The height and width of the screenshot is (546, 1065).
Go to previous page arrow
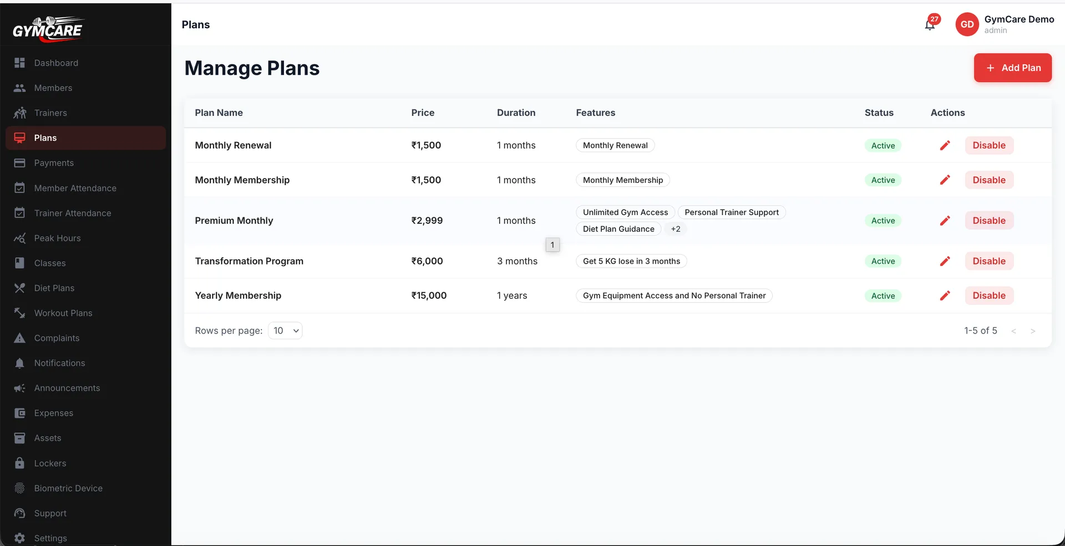click(1013, 331)
